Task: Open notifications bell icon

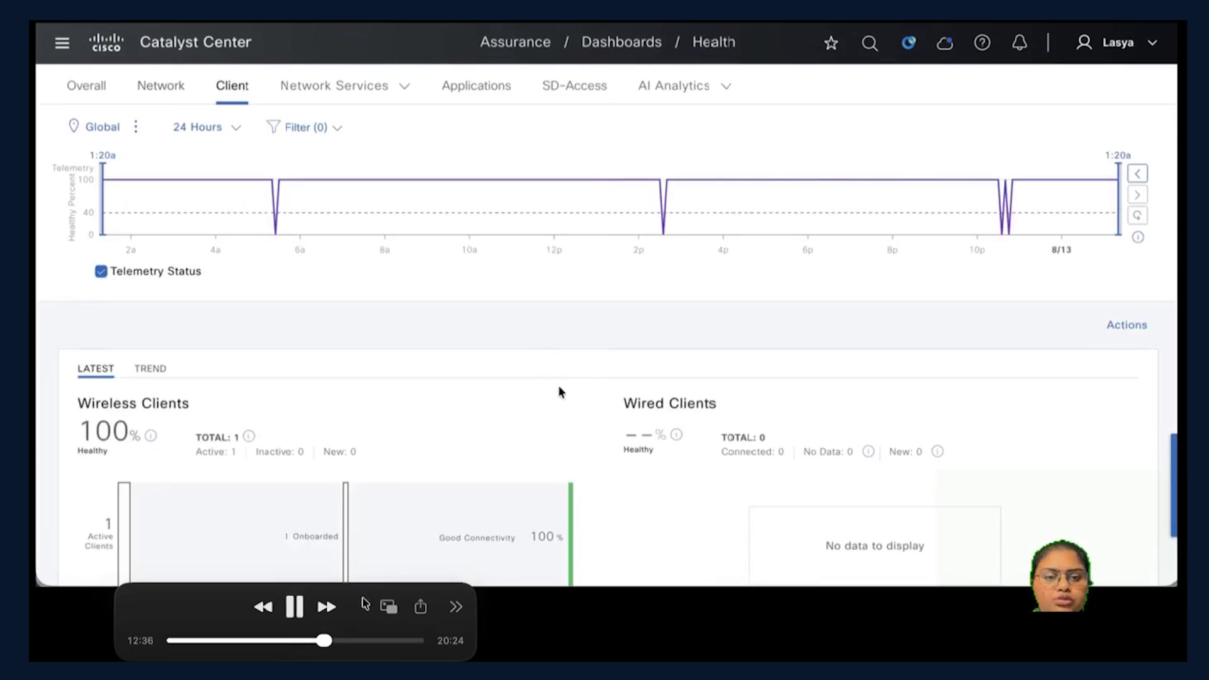Action: click(x=1019, y=43)
